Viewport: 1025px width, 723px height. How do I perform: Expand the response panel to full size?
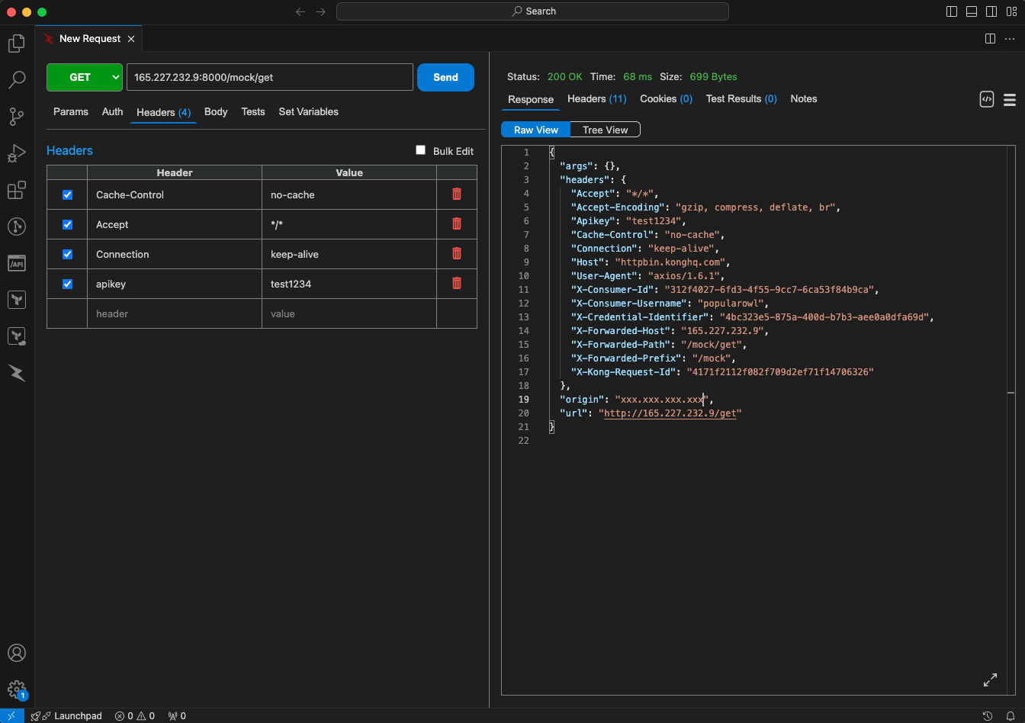tap(990, 680)
